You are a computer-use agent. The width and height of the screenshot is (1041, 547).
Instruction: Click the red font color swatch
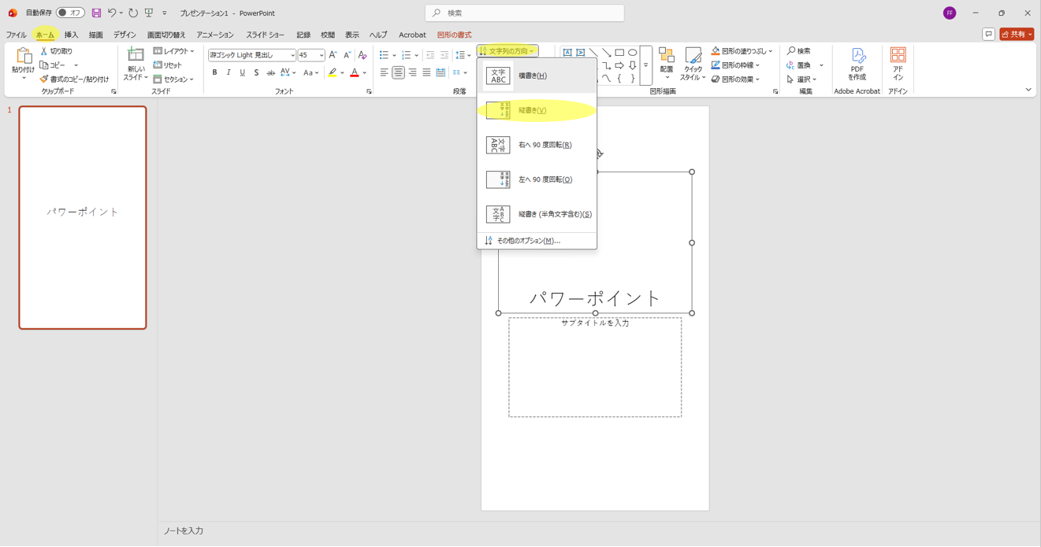pos(355,72)
